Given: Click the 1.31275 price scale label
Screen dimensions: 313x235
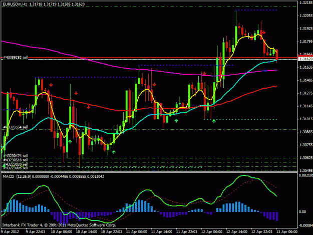Looking at the screenshot, I should click(306, 93).
